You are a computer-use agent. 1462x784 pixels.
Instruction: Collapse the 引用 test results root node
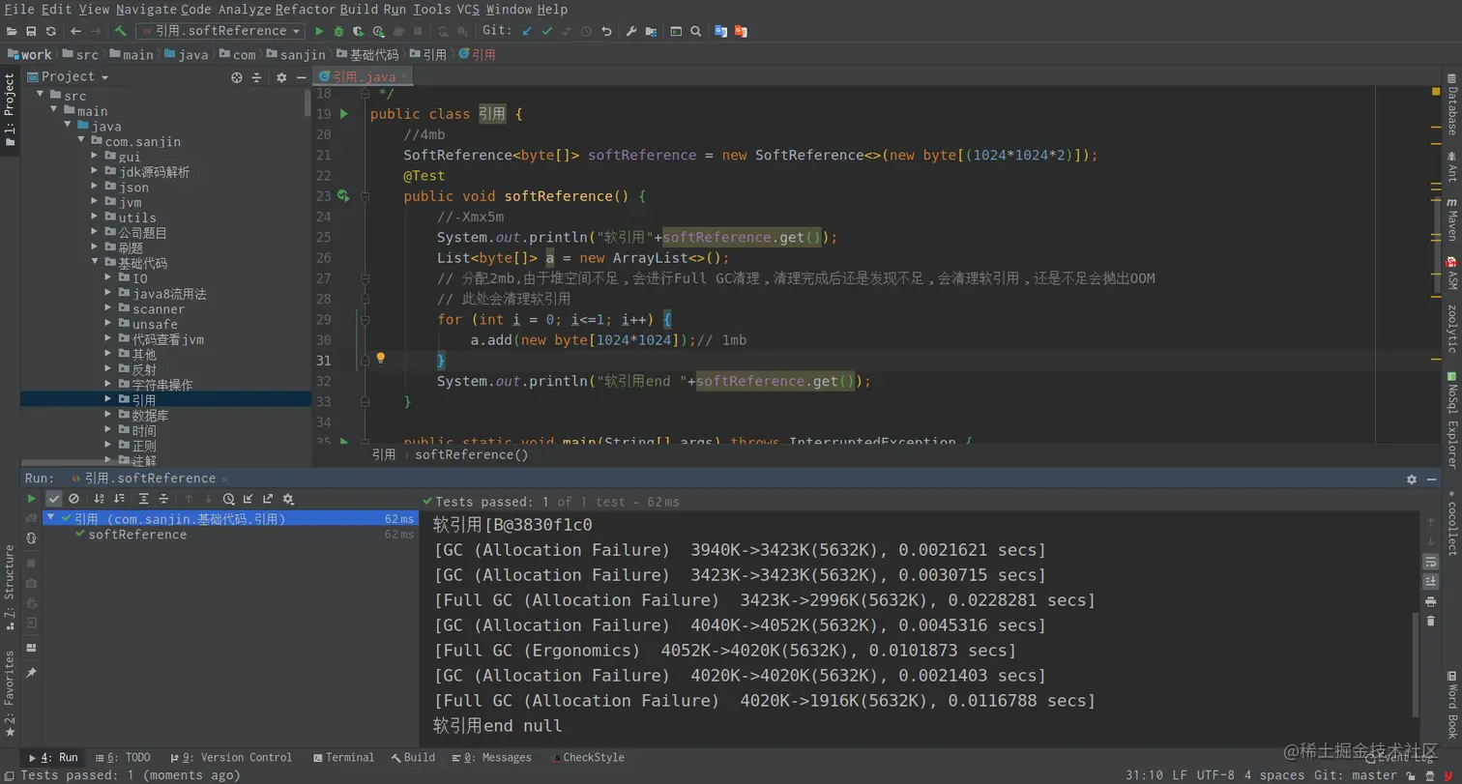50,518
